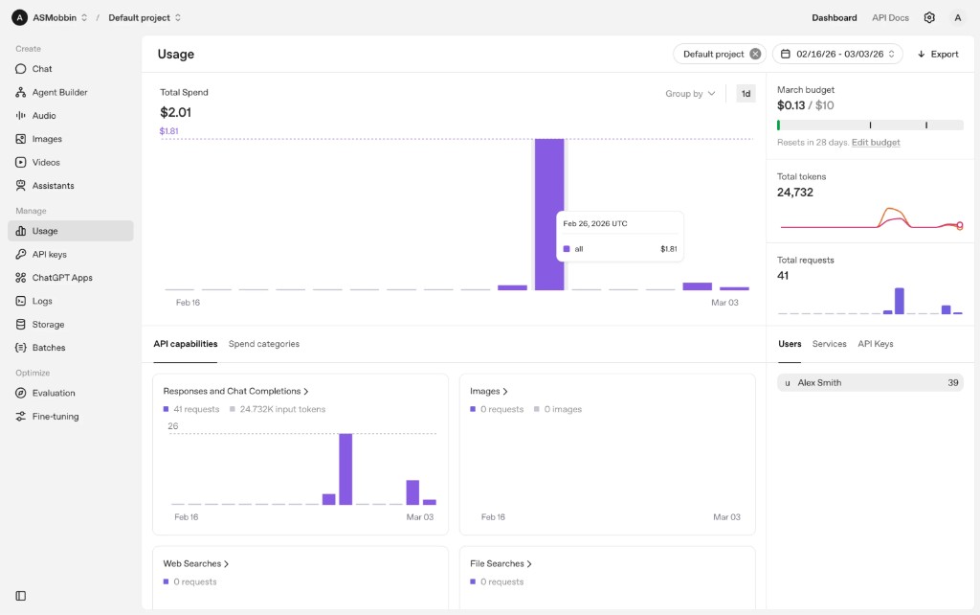Click the calendar icon in date range

pyautogui.click(x=786, y=54)
